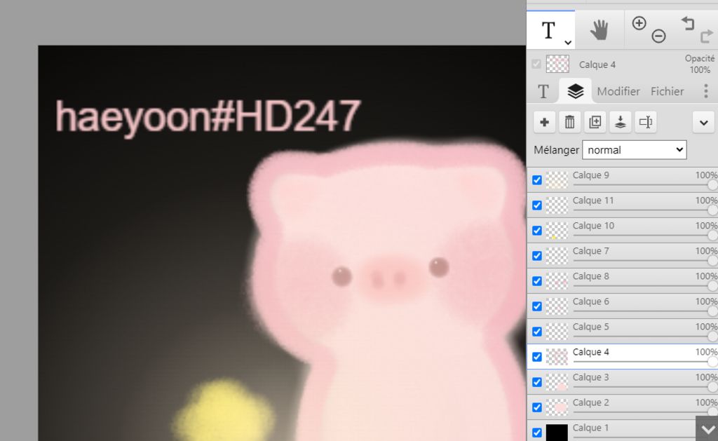The height and width of the screenshot is (441, 718).
Task: Toggle visibility of Calque 5
Action: click(x=537, y=332)
